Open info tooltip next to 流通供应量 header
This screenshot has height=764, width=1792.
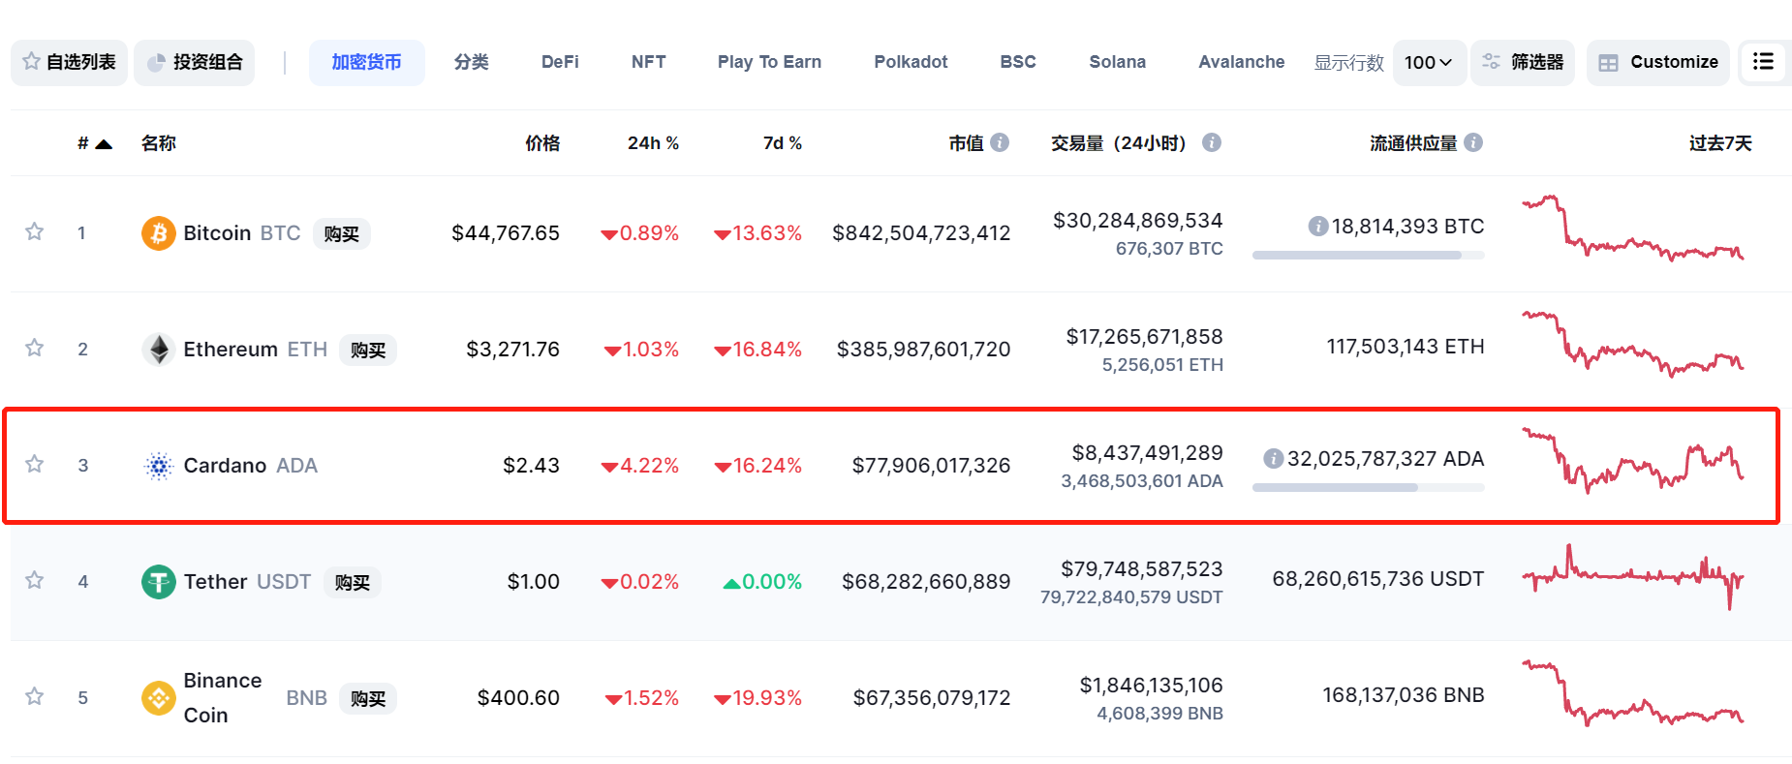point(1473,142)
